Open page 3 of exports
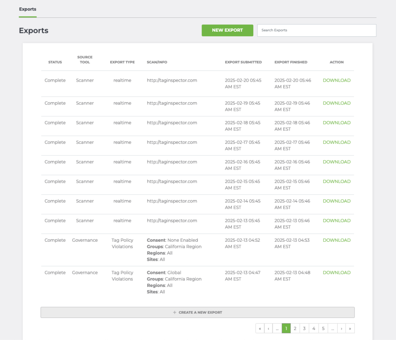396x340 pixels. pos(304,328)
